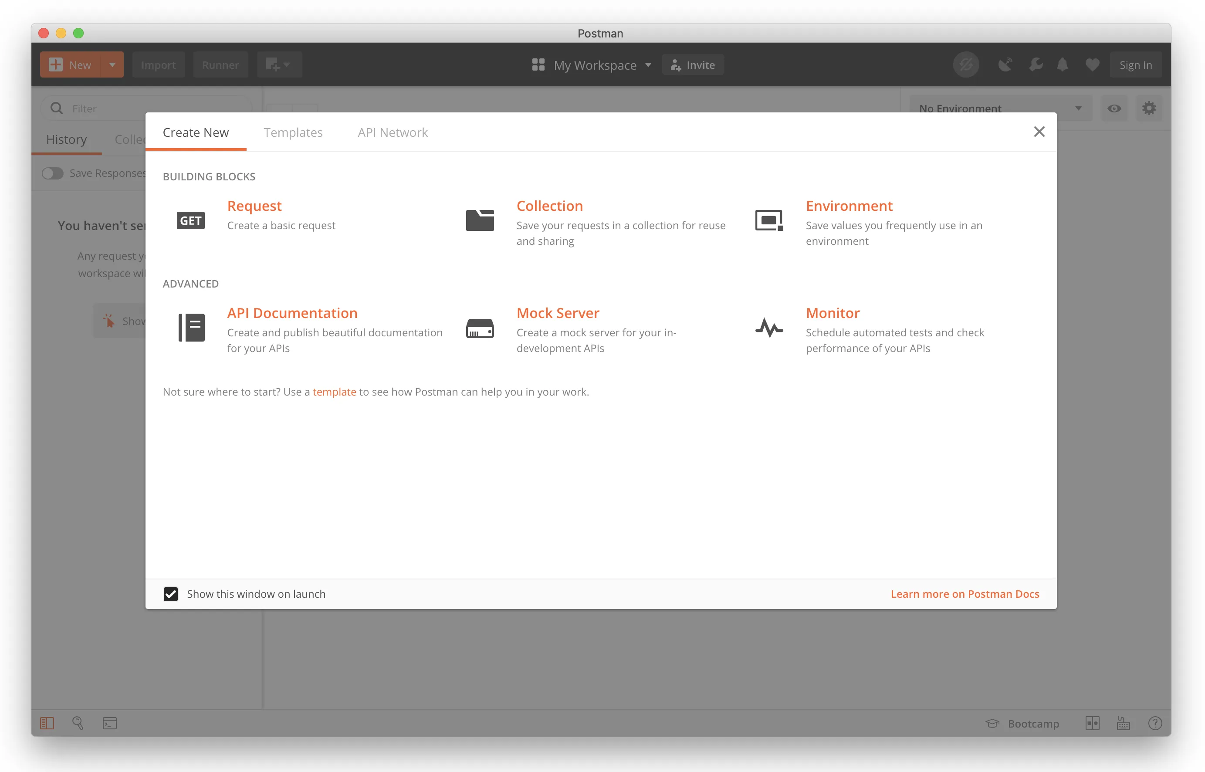Viewport: 1205px width, 772px height.
Task: Click the Monitor pulse icon
Action: coord(769,328)
